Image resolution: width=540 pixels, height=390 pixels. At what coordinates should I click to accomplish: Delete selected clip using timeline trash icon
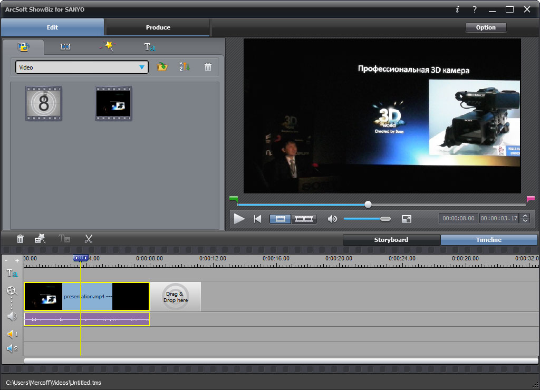click(20, 239)
